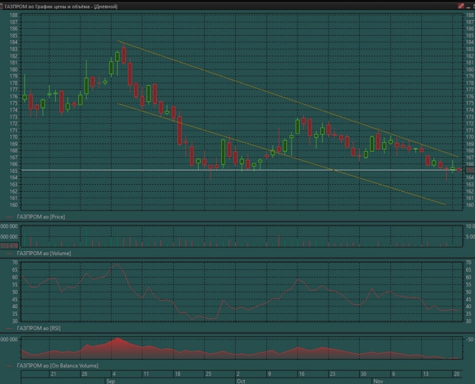Click the red line marker beside Volume legend
The width and height of the screenshot is (475, 384).
coord(8,254)
